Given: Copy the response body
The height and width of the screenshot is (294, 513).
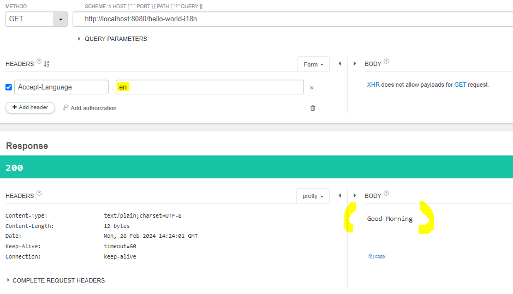Looking at the screenshot, I should 377,256.
